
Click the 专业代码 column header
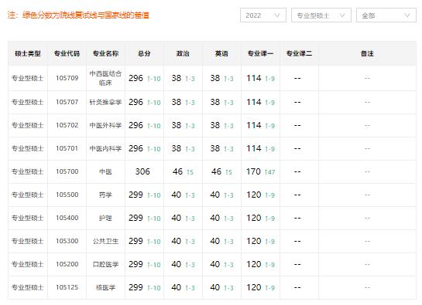tap(67, 53)
